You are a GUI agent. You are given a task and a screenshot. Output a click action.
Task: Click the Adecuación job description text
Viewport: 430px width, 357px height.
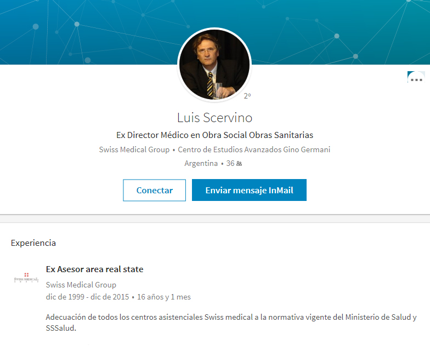(231, 323)
